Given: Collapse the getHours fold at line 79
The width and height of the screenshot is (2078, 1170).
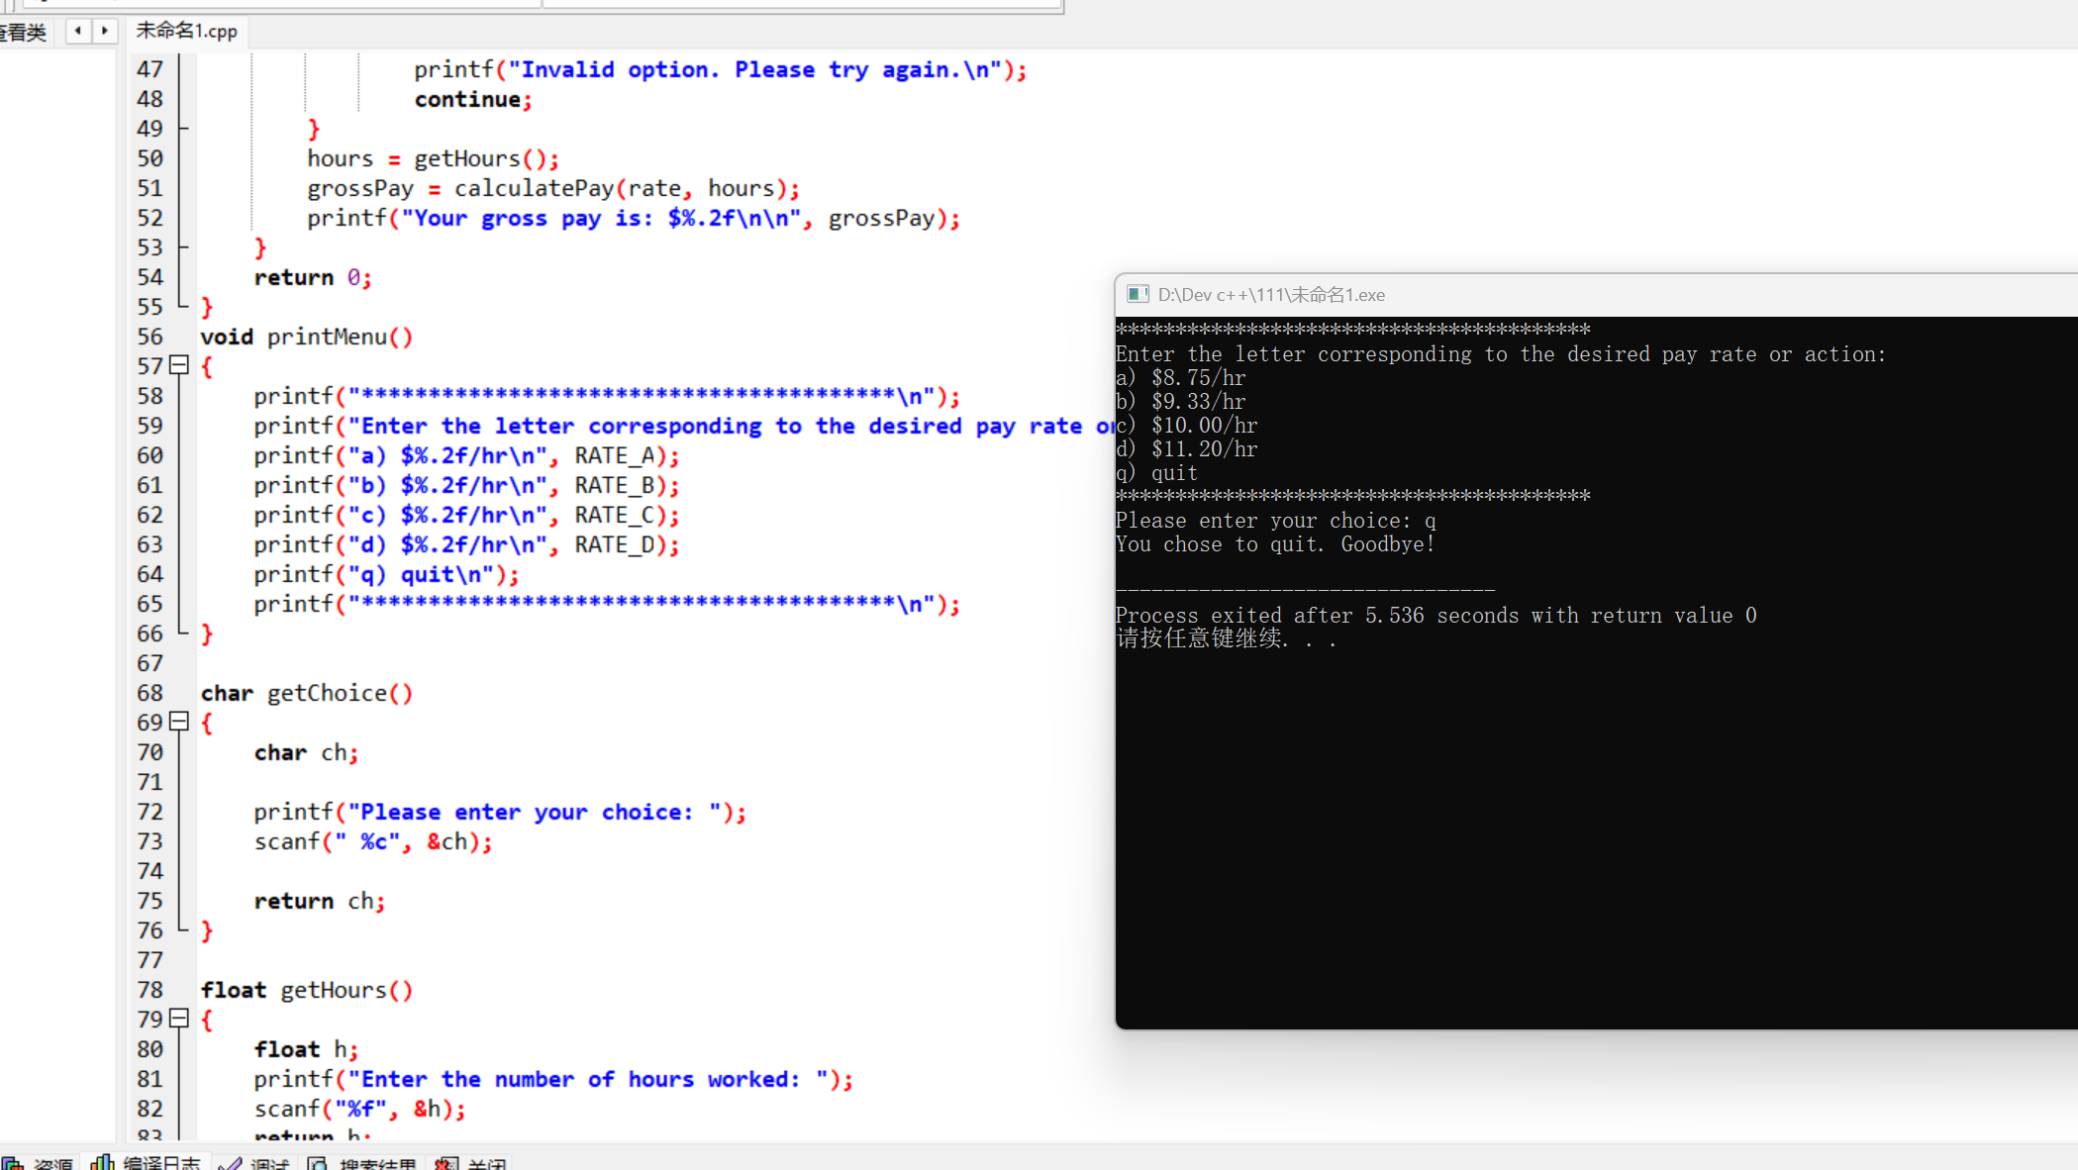Looking at the screenshot, I should (x=179, y=1019).
